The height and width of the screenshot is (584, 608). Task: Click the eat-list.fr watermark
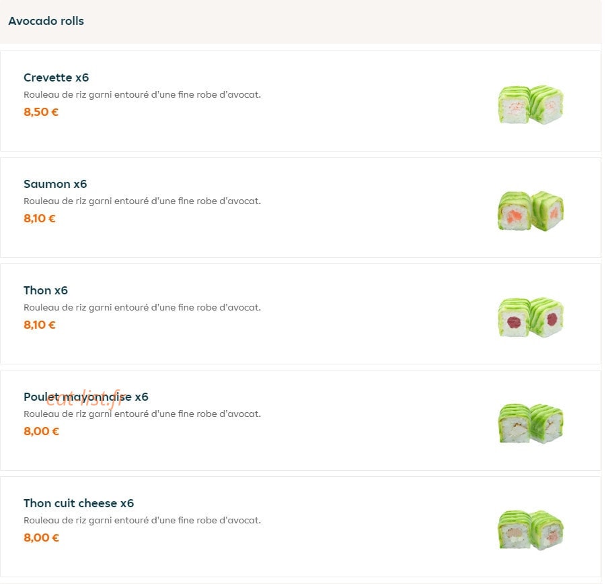[x=84, y=399]
